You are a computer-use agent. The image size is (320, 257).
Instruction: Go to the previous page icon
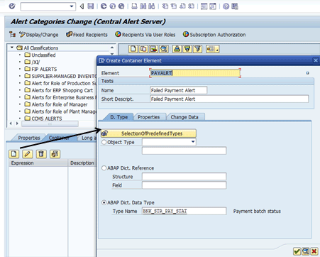(x=174, y=6)
